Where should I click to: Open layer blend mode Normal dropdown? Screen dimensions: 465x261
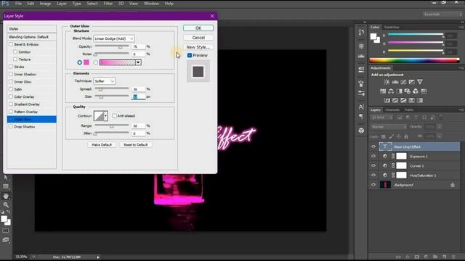tap(388, 127)
